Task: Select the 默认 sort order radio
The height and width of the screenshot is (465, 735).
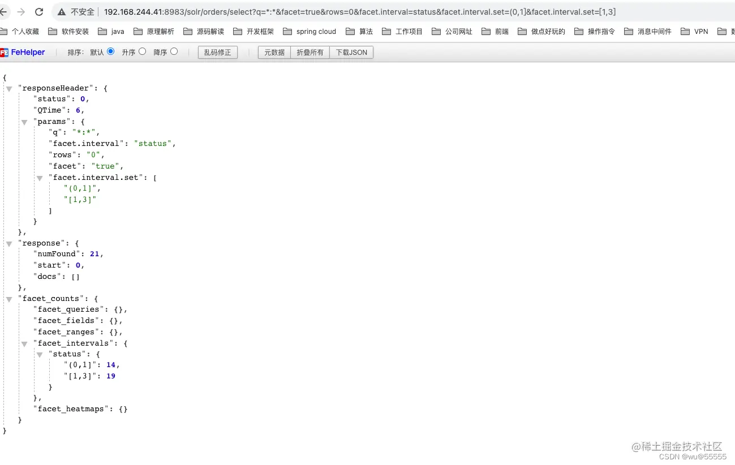Action: (110, 51)
